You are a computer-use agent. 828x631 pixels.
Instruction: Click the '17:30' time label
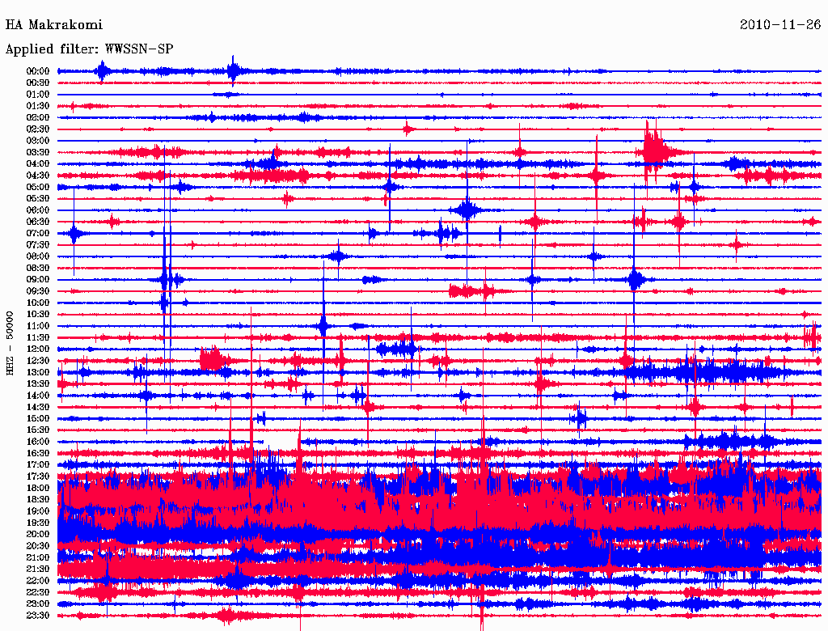[x=38, y=476]
